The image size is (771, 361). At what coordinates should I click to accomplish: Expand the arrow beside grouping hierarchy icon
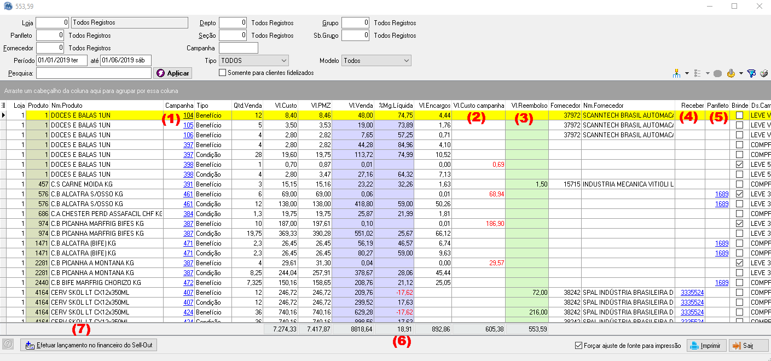coord(687,73)
